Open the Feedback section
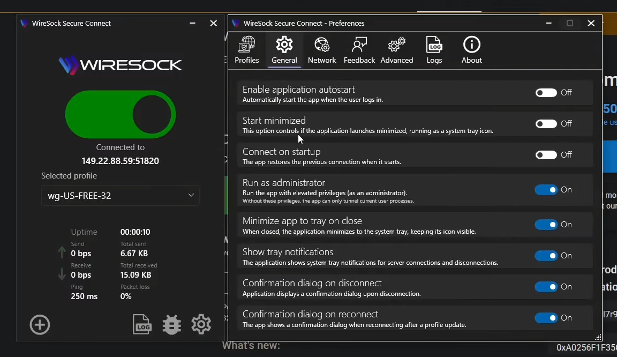 [359, 49]
